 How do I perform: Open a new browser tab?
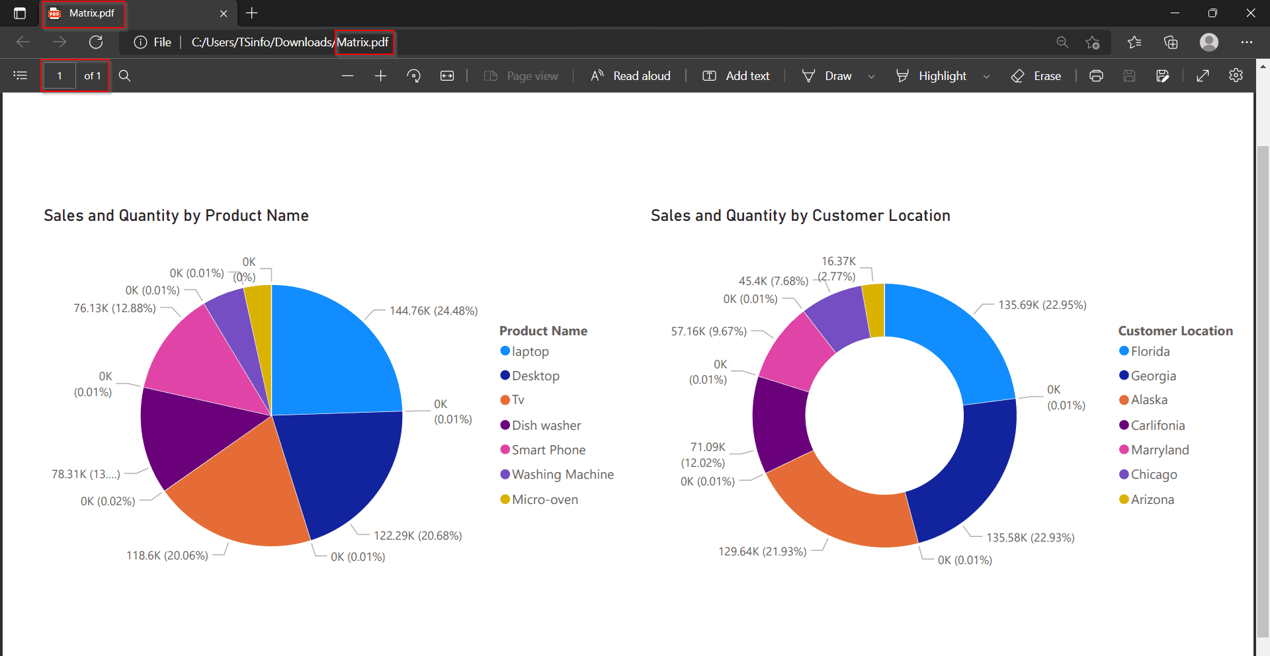coord(252,13)
